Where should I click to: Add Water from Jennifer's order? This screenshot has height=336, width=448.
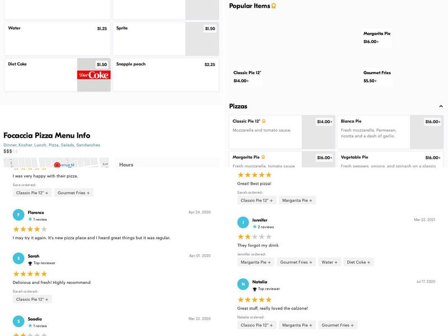coord(329,262)
